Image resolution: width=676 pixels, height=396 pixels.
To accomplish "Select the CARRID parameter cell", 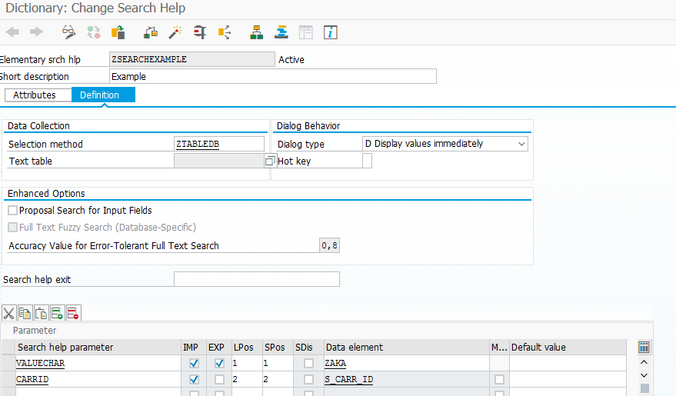I will click(x=98, y=380).
